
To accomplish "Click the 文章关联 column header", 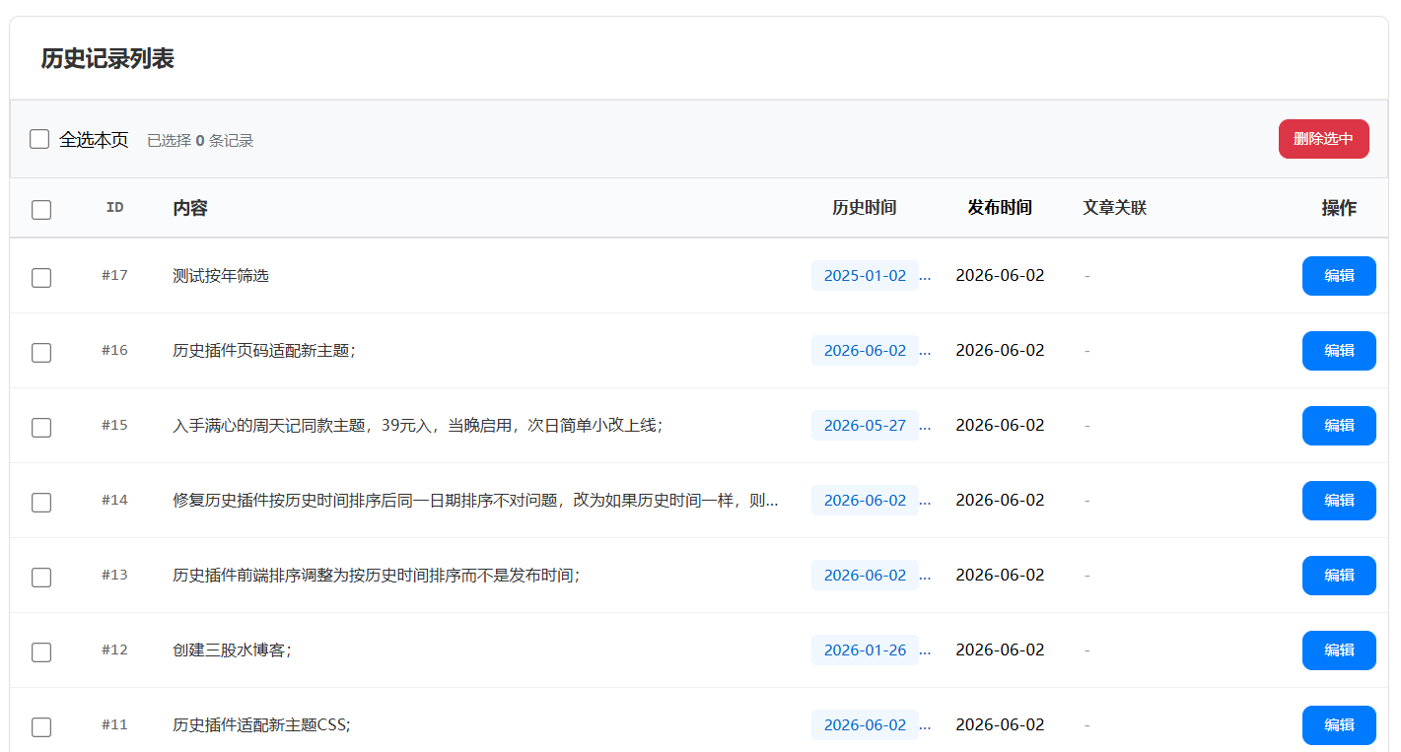I will pos(1115,208).
